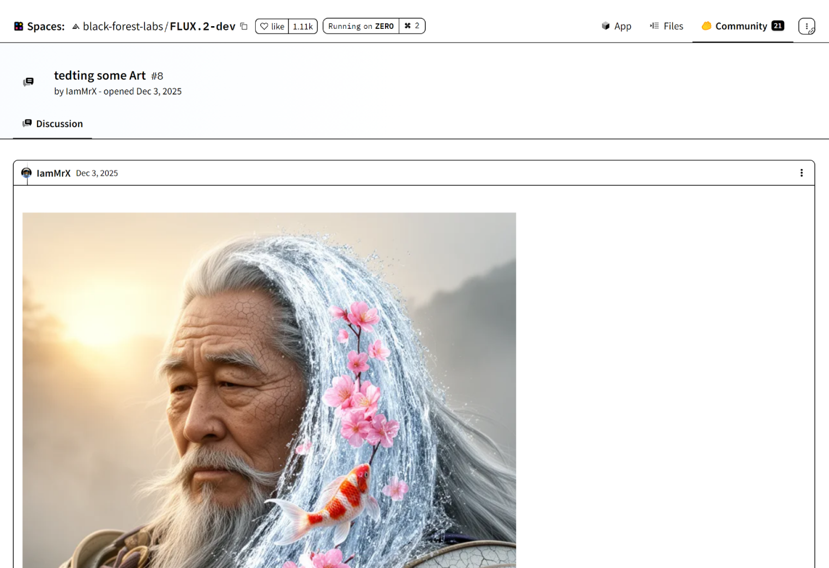
Task: Open the black-forest-labs organization page
Action: pos(123,26)
